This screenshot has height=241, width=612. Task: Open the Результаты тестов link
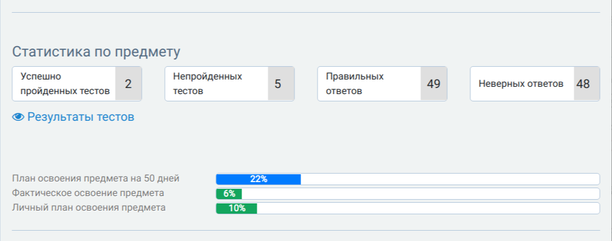point(81,117)
